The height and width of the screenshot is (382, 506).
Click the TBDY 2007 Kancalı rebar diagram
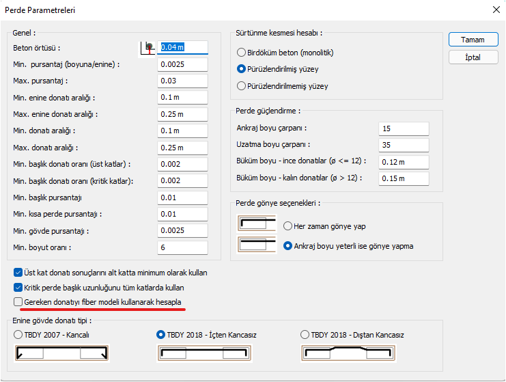(62, 353)
